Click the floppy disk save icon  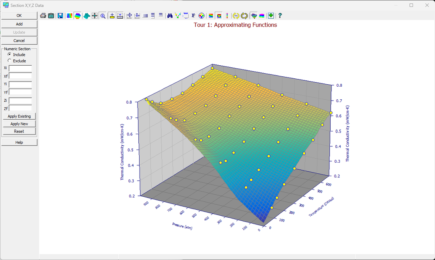pos(60,16)
